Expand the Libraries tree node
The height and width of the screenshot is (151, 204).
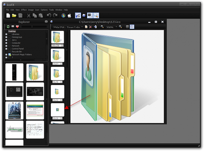click(x=6, y=34)
